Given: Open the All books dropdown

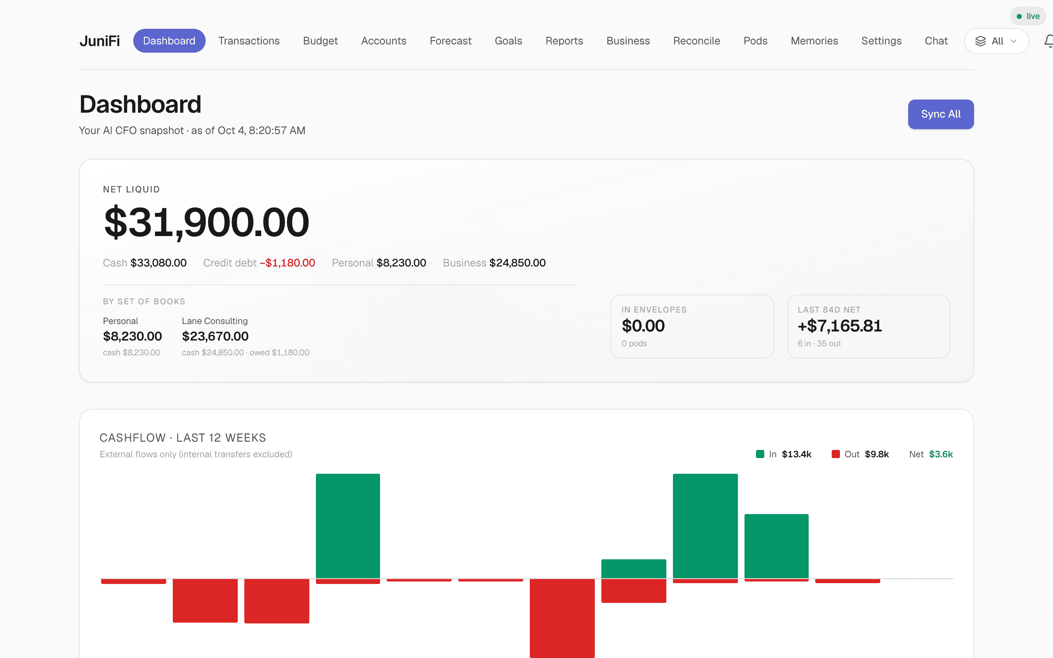Looking at the screenshot, I should (x=996, y=41).
